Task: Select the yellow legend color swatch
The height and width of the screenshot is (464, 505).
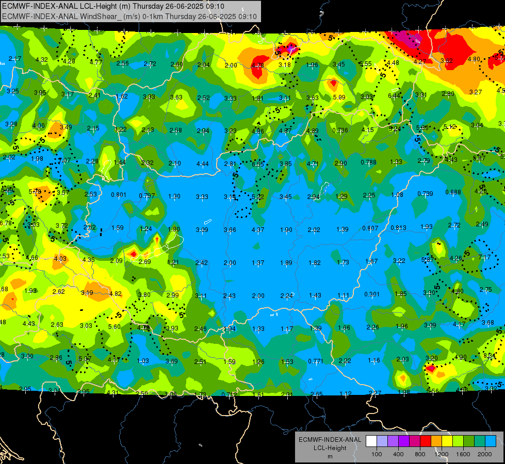Action: pyautogui.click(x=447, y=441)
